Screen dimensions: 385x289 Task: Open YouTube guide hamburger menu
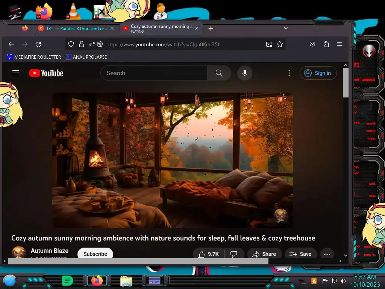[16, 73]
